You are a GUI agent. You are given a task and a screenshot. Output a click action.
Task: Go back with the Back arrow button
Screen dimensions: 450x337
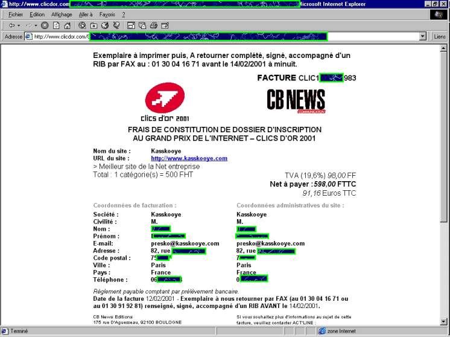11,25
